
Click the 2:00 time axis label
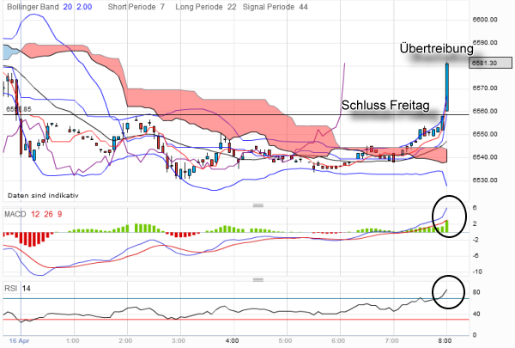coord(125,340)
